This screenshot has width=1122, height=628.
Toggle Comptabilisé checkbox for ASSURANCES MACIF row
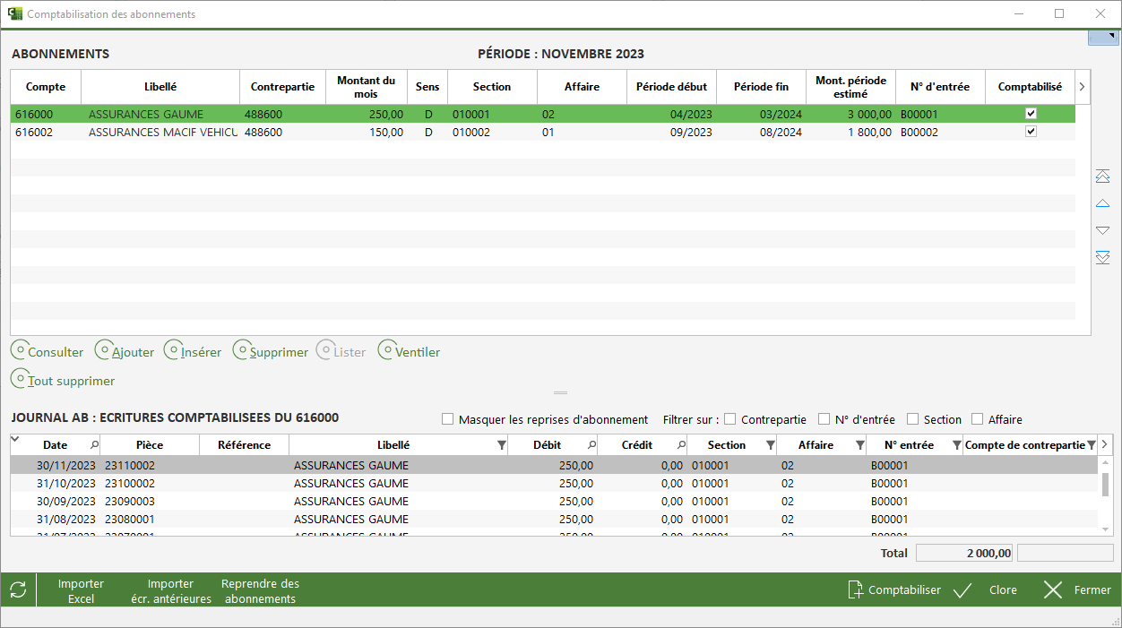(1031, 132)
